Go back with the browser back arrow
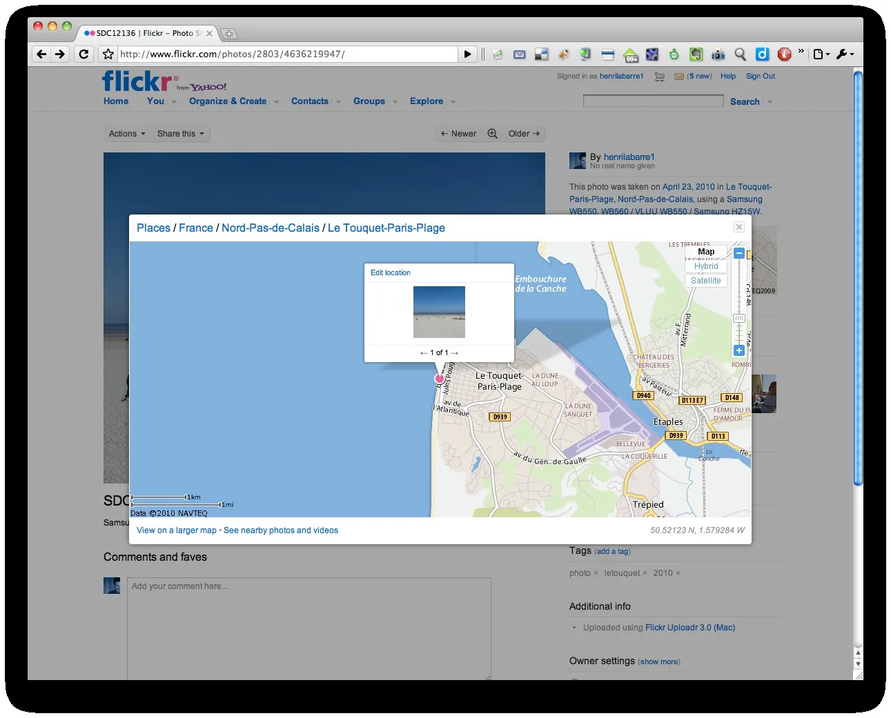 pyautogui.click(x=41, y=54)
